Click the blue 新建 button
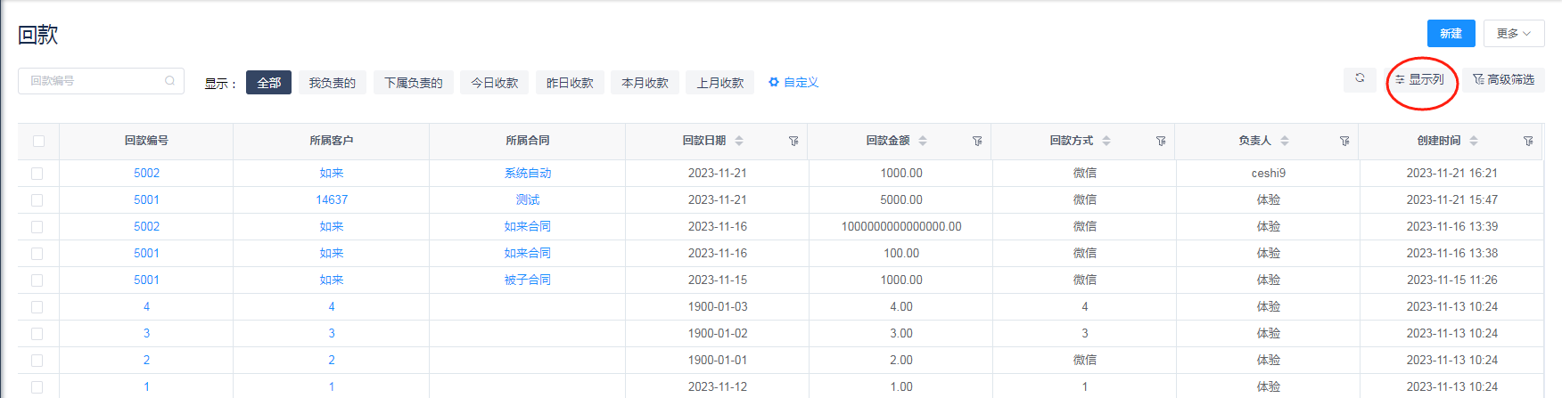 1451,34
